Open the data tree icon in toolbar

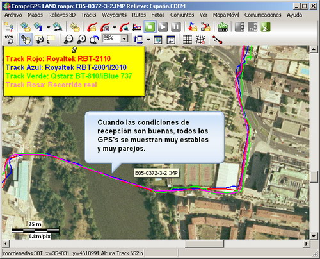pyautogui.click(x=9, y=27)
